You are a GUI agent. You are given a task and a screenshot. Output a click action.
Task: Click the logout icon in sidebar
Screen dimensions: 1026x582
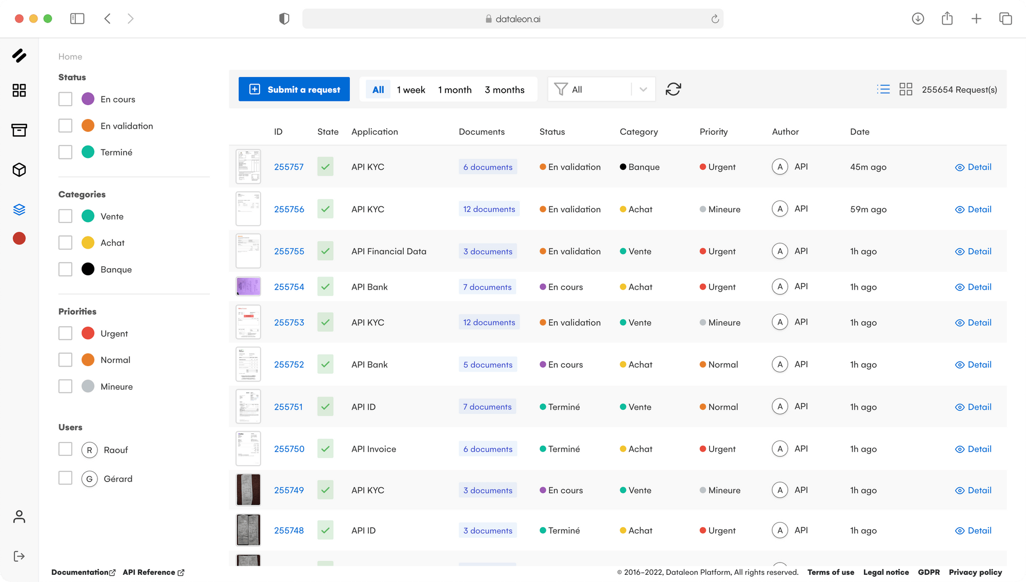tap(19, 556)
